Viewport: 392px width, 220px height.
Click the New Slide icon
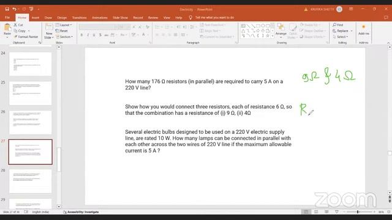(x=49, y=28)
